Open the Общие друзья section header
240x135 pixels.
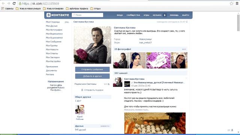93,97
